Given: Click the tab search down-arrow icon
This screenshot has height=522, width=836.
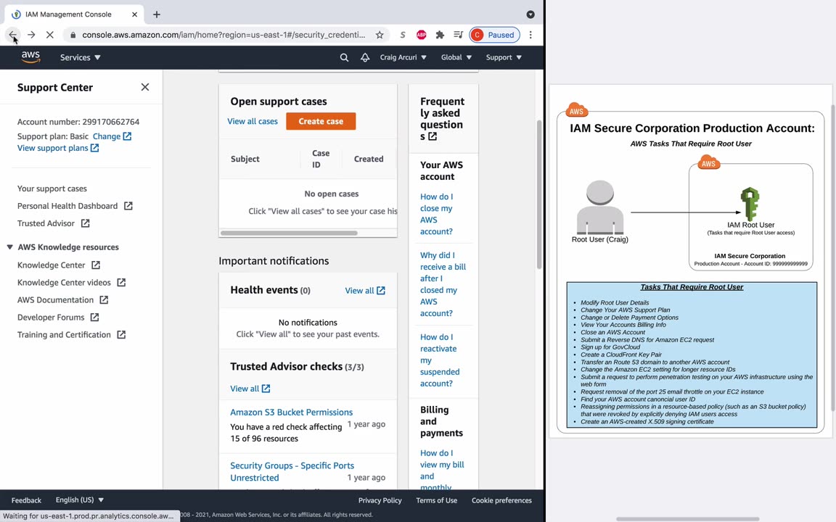Looking at the screenshot, I should tap(530, 14).
